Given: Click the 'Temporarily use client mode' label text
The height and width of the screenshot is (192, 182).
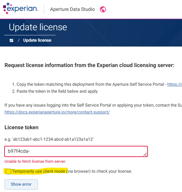Looking at the screenshot, I should click(x=39, y=171).
